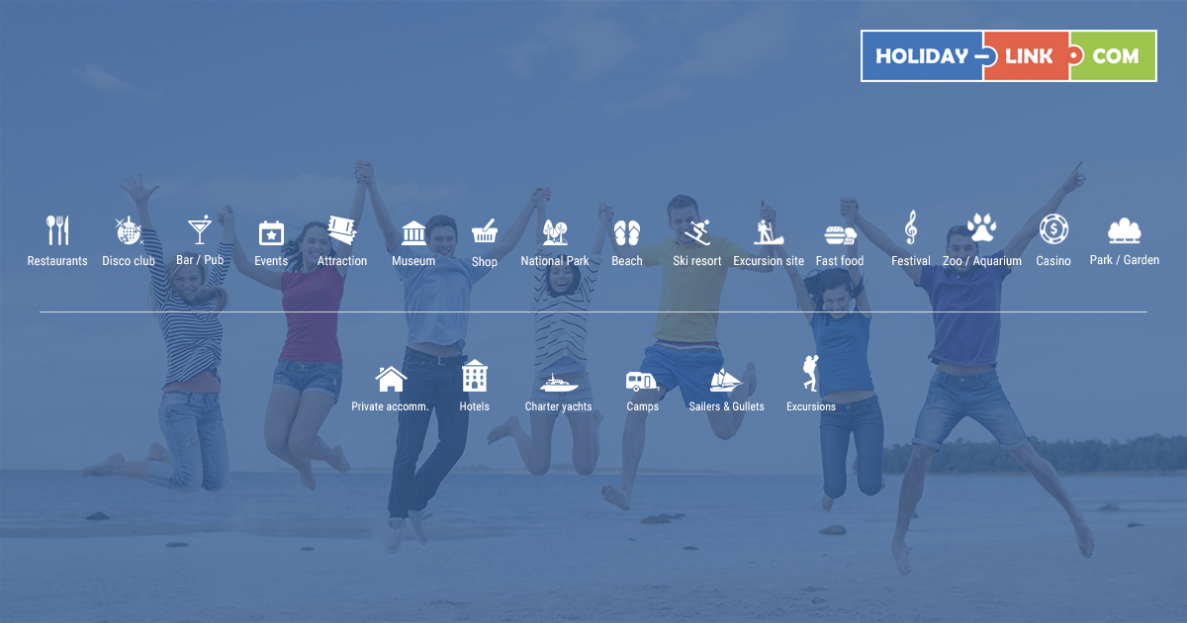This screenshot has height=623, width=1187.
Task: Choose the Charter yachts boat icon
Action: [x=559, y=383]
